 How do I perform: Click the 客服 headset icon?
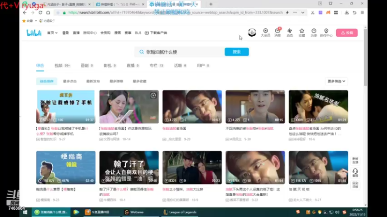[355, 173]
